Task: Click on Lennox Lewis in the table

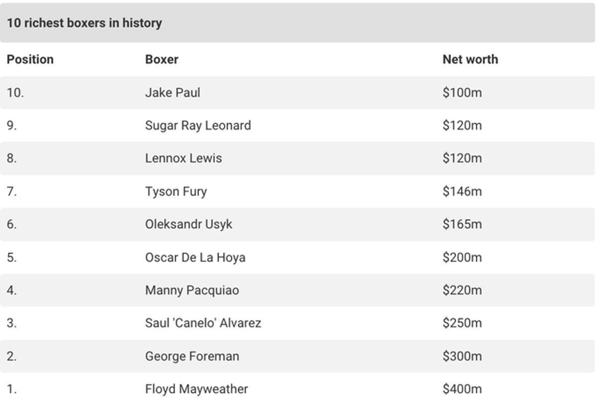Action: [184, 159]
